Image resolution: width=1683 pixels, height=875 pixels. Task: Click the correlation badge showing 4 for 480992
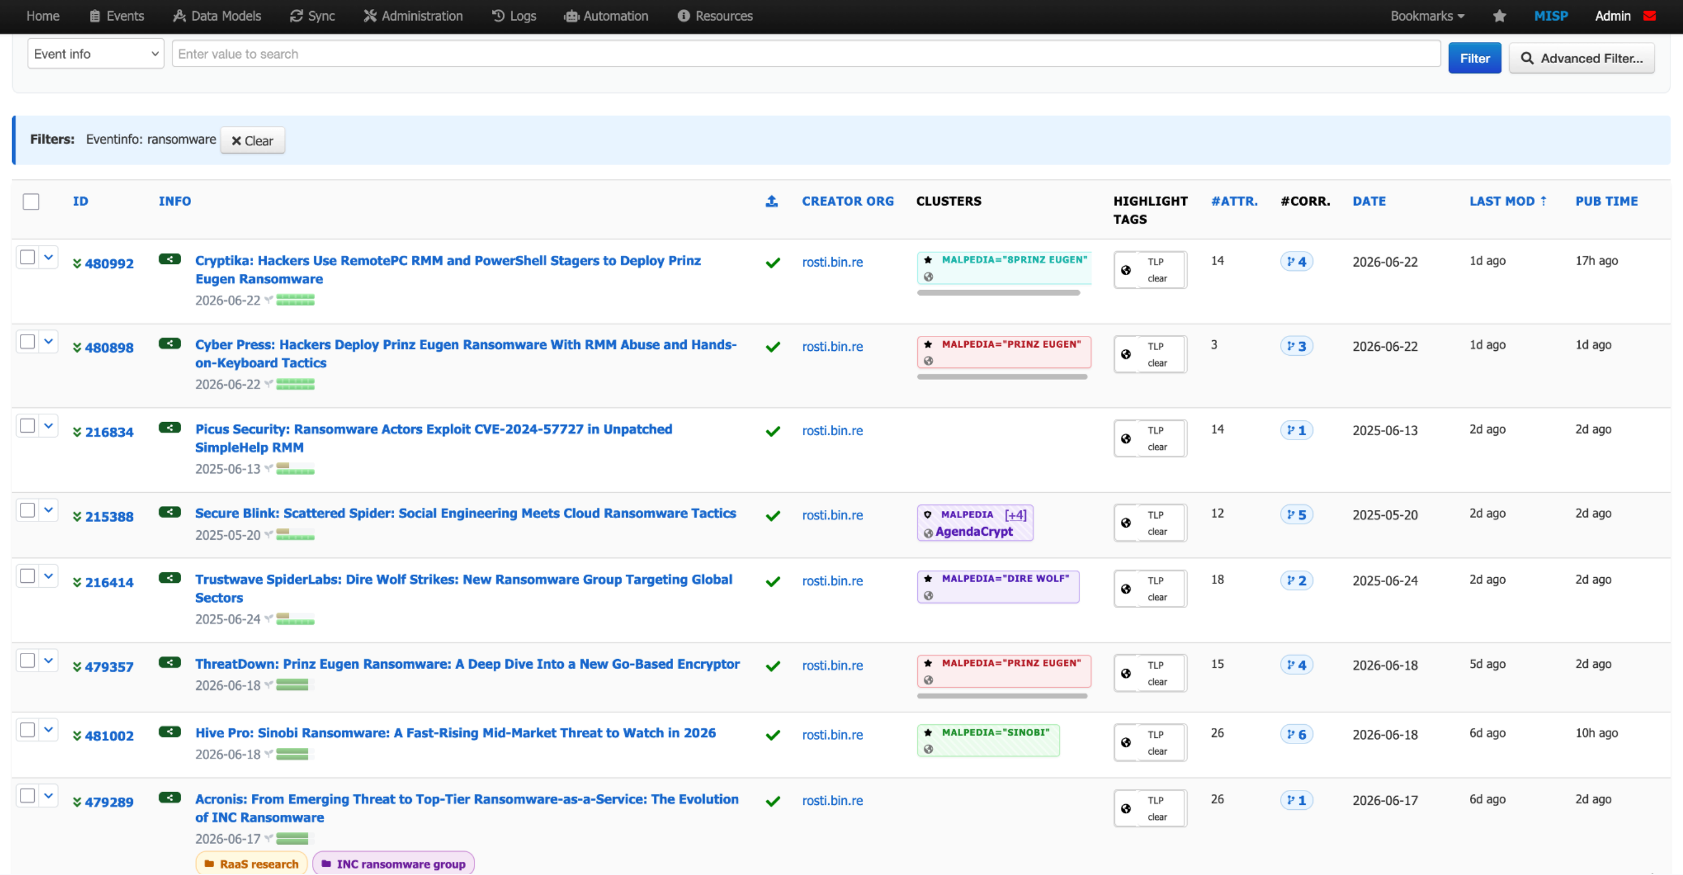(x=1296, y=261)
